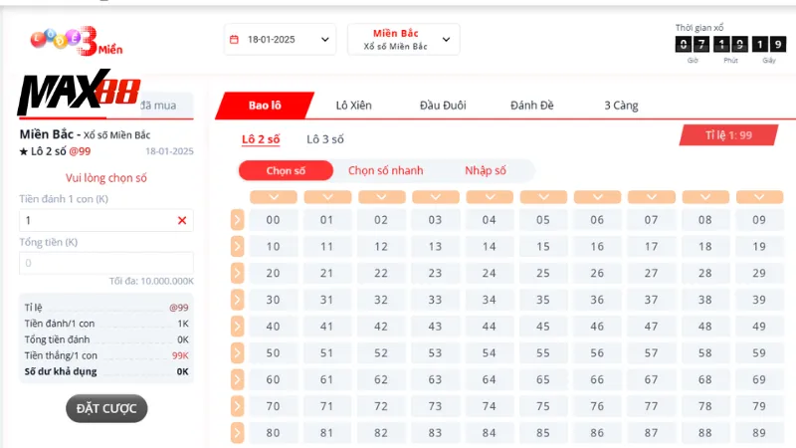
Task: Clear bet amount with red X icon
Action: point(182,220)
